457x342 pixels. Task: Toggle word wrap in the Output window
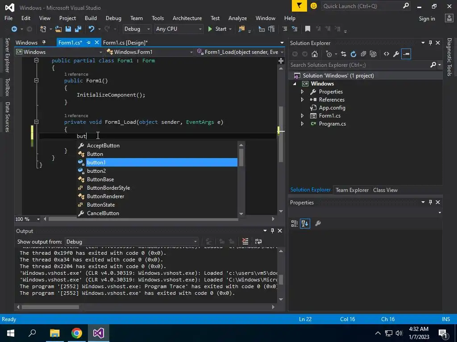click(258, 241)
